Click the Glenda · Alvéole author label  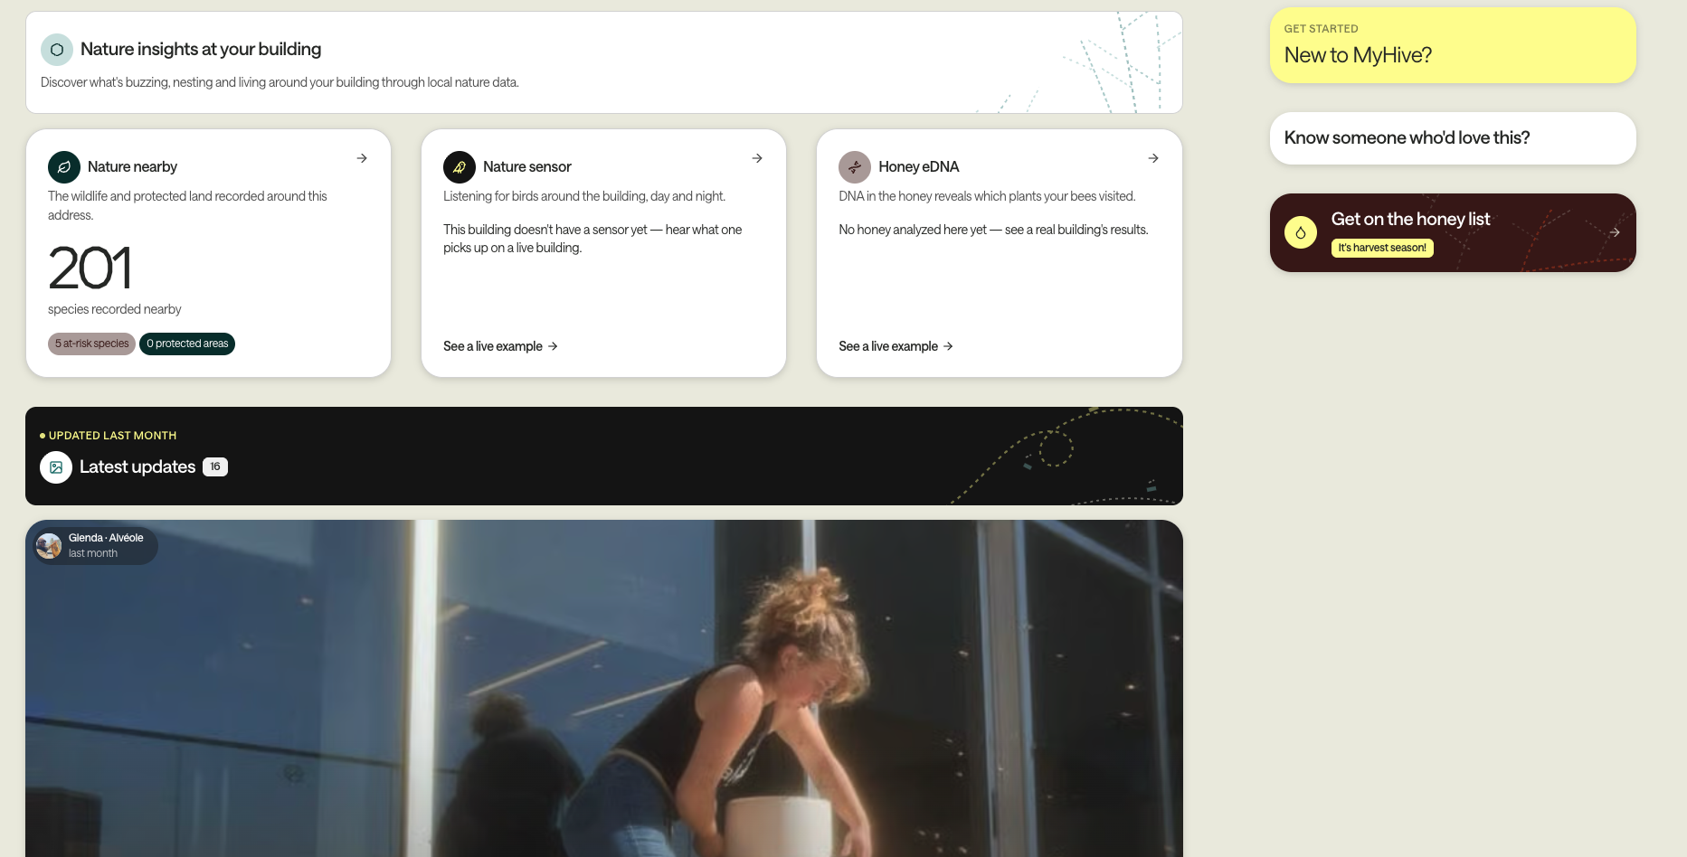[x=106, y=538]
